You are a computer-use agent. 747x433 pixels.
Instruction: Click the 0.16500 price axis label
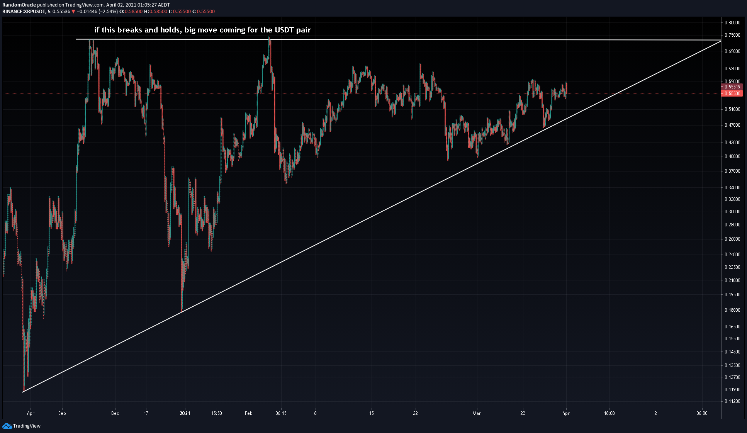click(x=732, y=327)
